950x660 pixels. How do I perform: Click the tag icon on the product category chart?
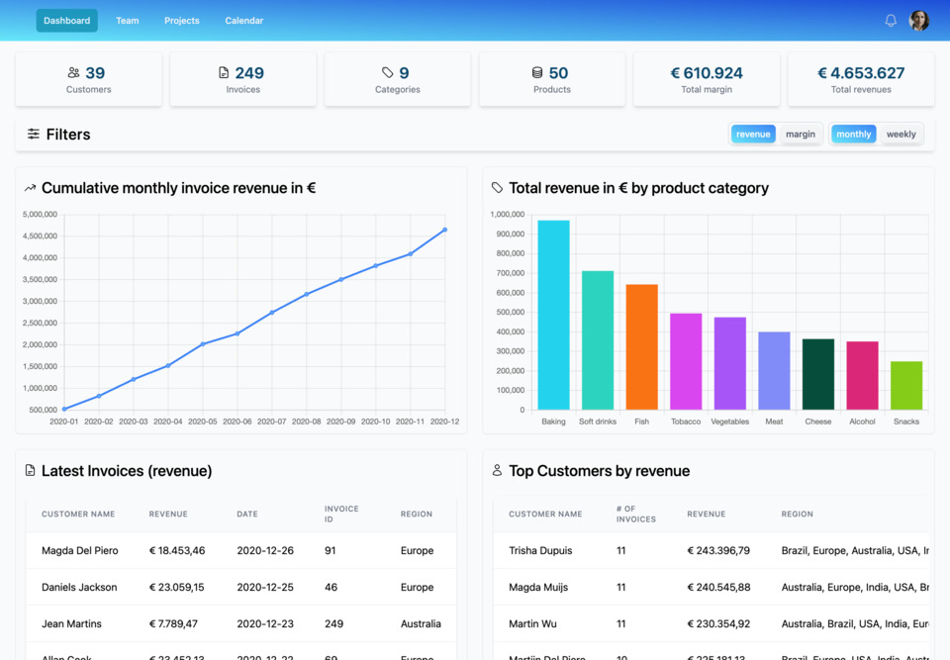pyautogui.click(x=497, y=187)
